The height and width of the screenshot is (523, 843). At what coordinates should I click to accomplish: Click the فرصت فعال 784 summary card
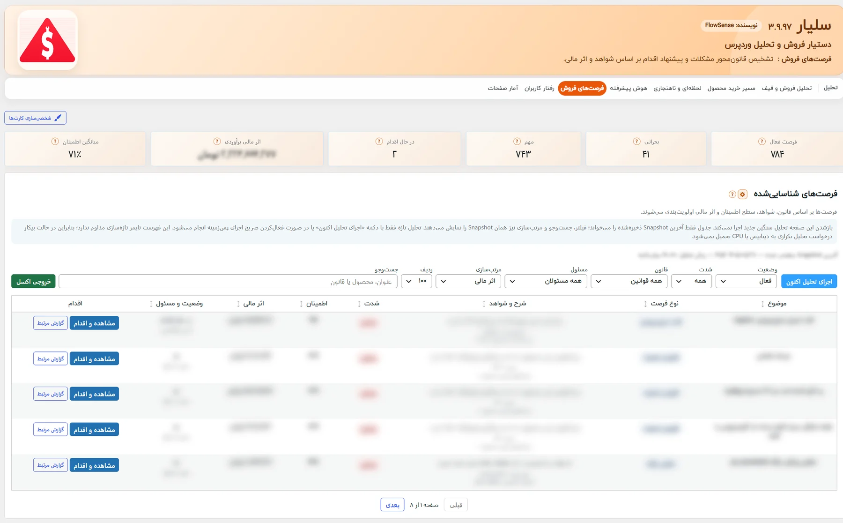click(x=776, y=149)
